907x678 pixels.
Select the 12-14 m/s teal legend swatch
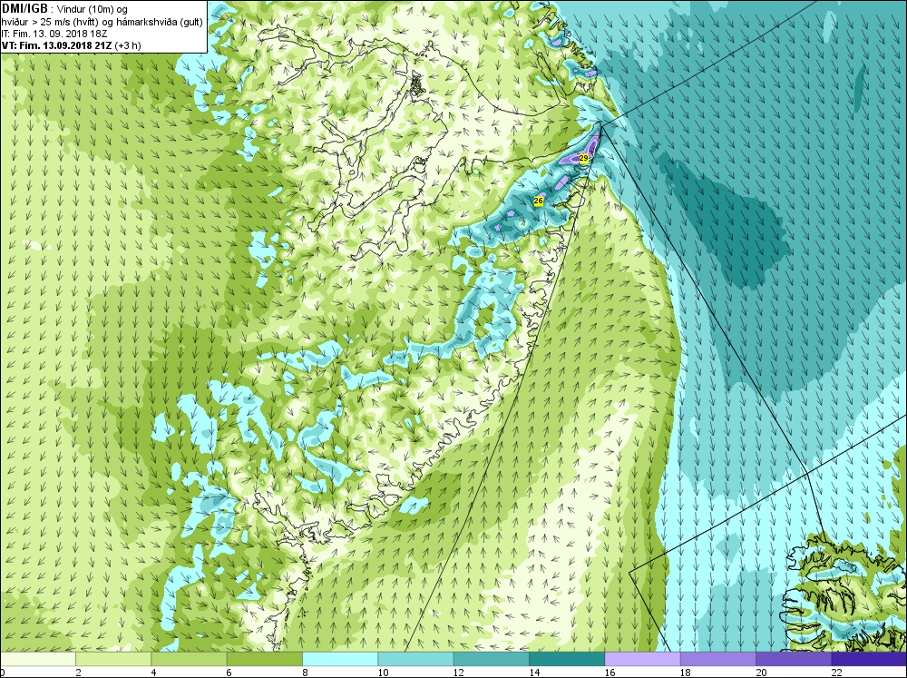(x=491, y=659)
